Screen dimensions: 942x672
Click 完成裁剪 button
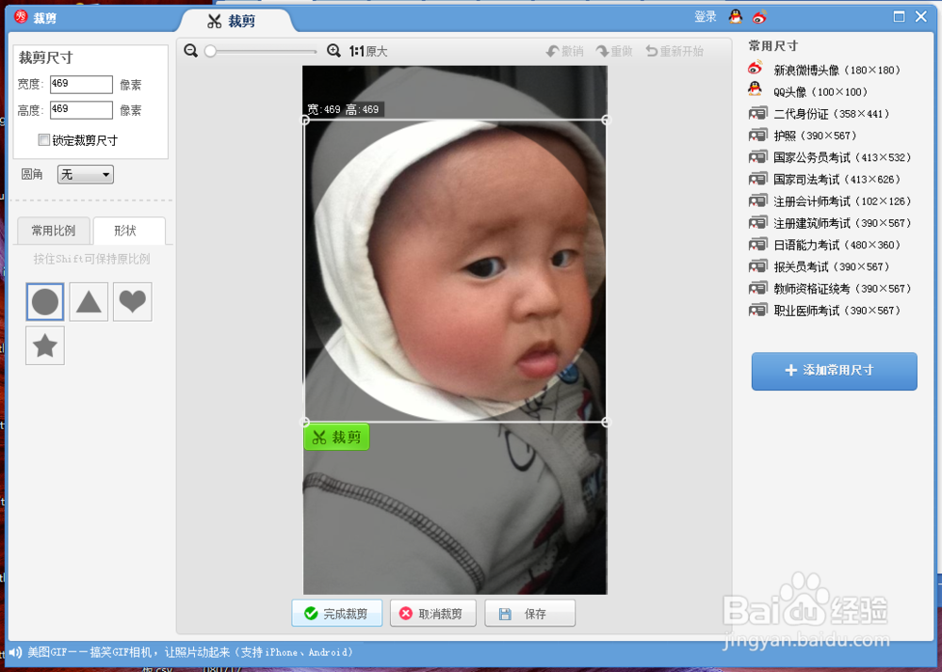(x=337, y=614)
